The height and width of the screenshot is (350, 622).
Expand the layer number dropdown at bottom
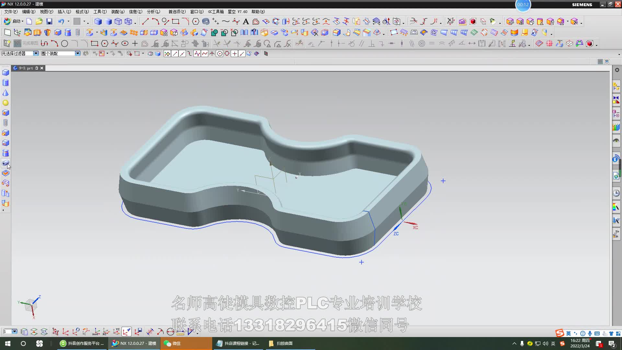point(15,332)
